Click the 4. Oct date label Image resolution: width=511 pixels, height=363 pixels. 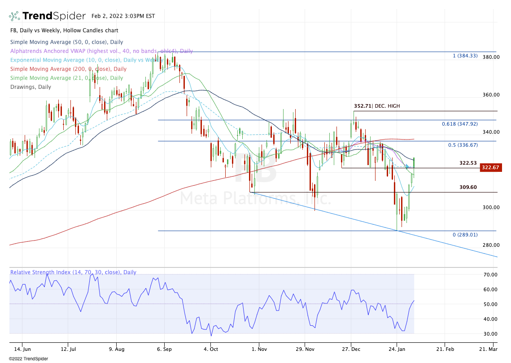[210, 349]
